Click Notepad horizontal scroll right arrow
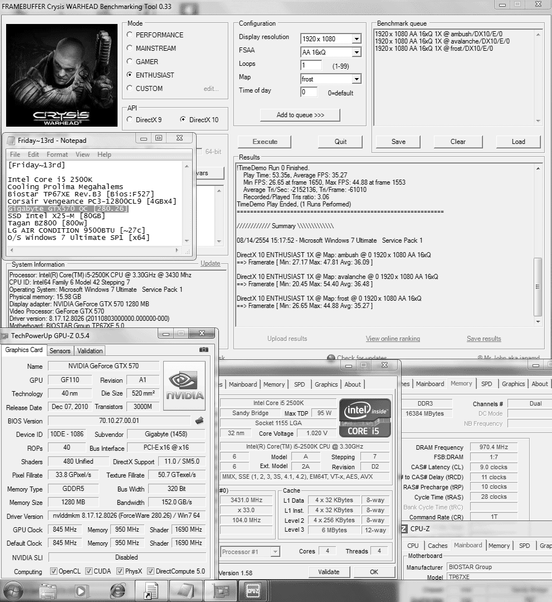 coord(177,250)
